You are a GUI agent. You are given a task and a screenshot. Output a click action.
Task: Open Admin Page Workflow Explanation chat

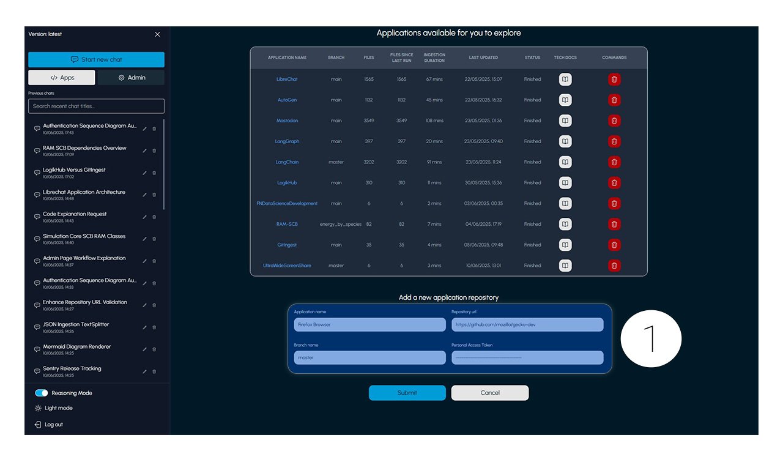click(84, 261)
